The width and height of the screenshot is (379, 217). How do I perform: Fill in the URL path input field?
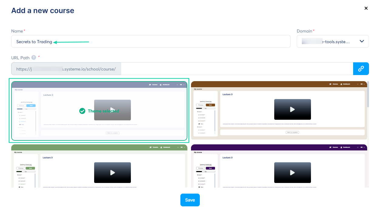point(237,69)
